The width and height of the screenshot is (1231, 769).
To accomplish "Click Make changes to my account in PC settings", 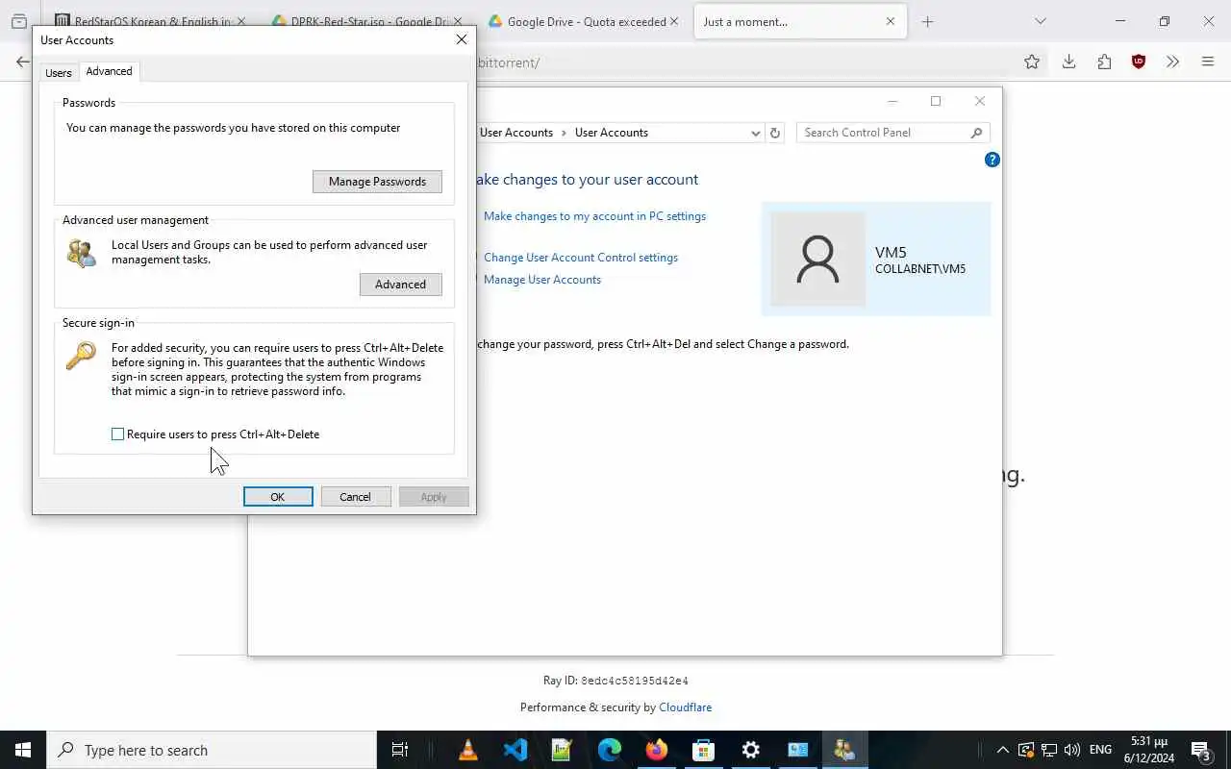I will 594,216.
